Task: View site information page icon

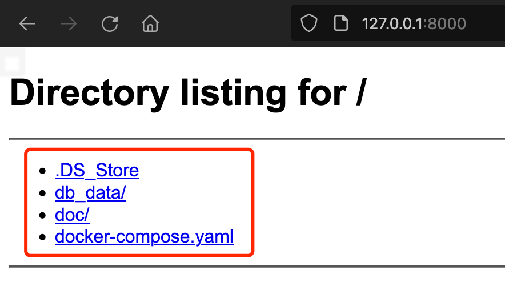Action: pyautogui.click(x=340, y=23)
